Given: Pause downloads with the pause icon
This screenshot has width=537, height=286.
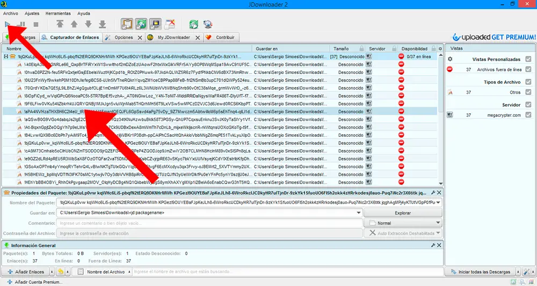Looking at the screenshot, I should point(21,24).
